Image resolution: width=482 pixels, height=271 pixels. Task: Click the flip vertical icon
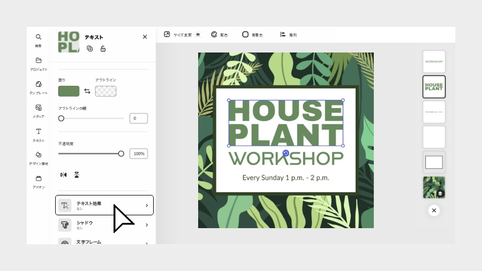[77, 175]
